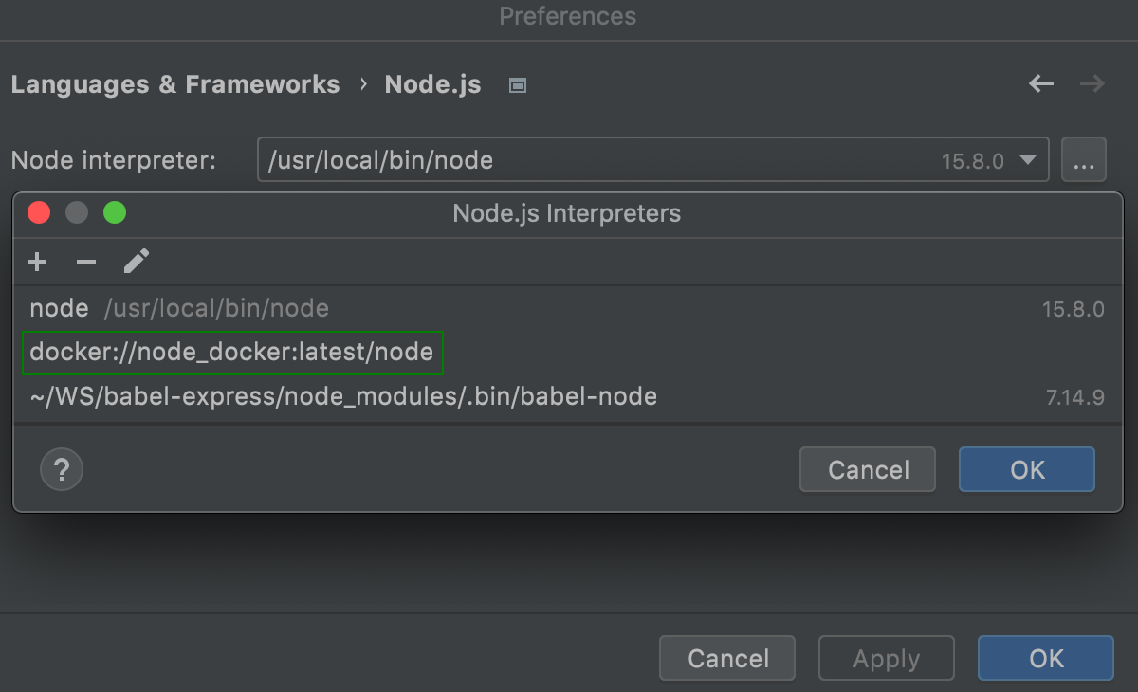The height and width of the screenshot is (692, 1138).
Task: Edit interpreter using the pencil icon
Action: pos(136,262)
